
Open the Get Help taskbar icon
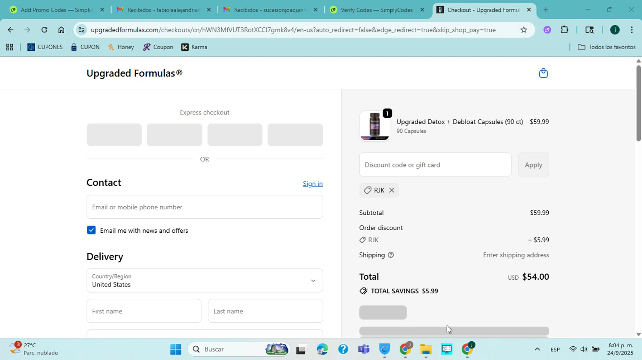click(343, 349)
